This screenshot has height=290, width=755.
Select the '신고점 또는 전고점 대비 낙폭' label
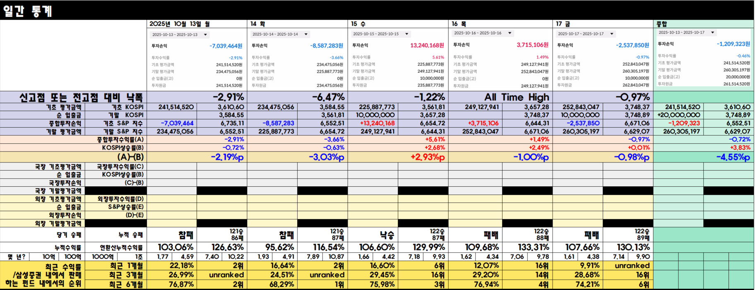[81, 97]
